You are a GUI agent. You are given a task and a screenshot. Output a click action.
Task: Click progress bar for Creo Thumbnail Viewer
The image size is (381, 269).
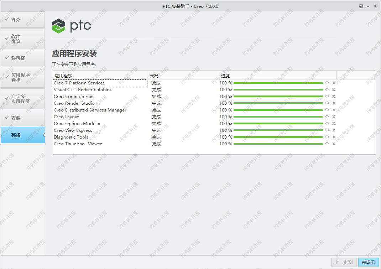[278, 144]
